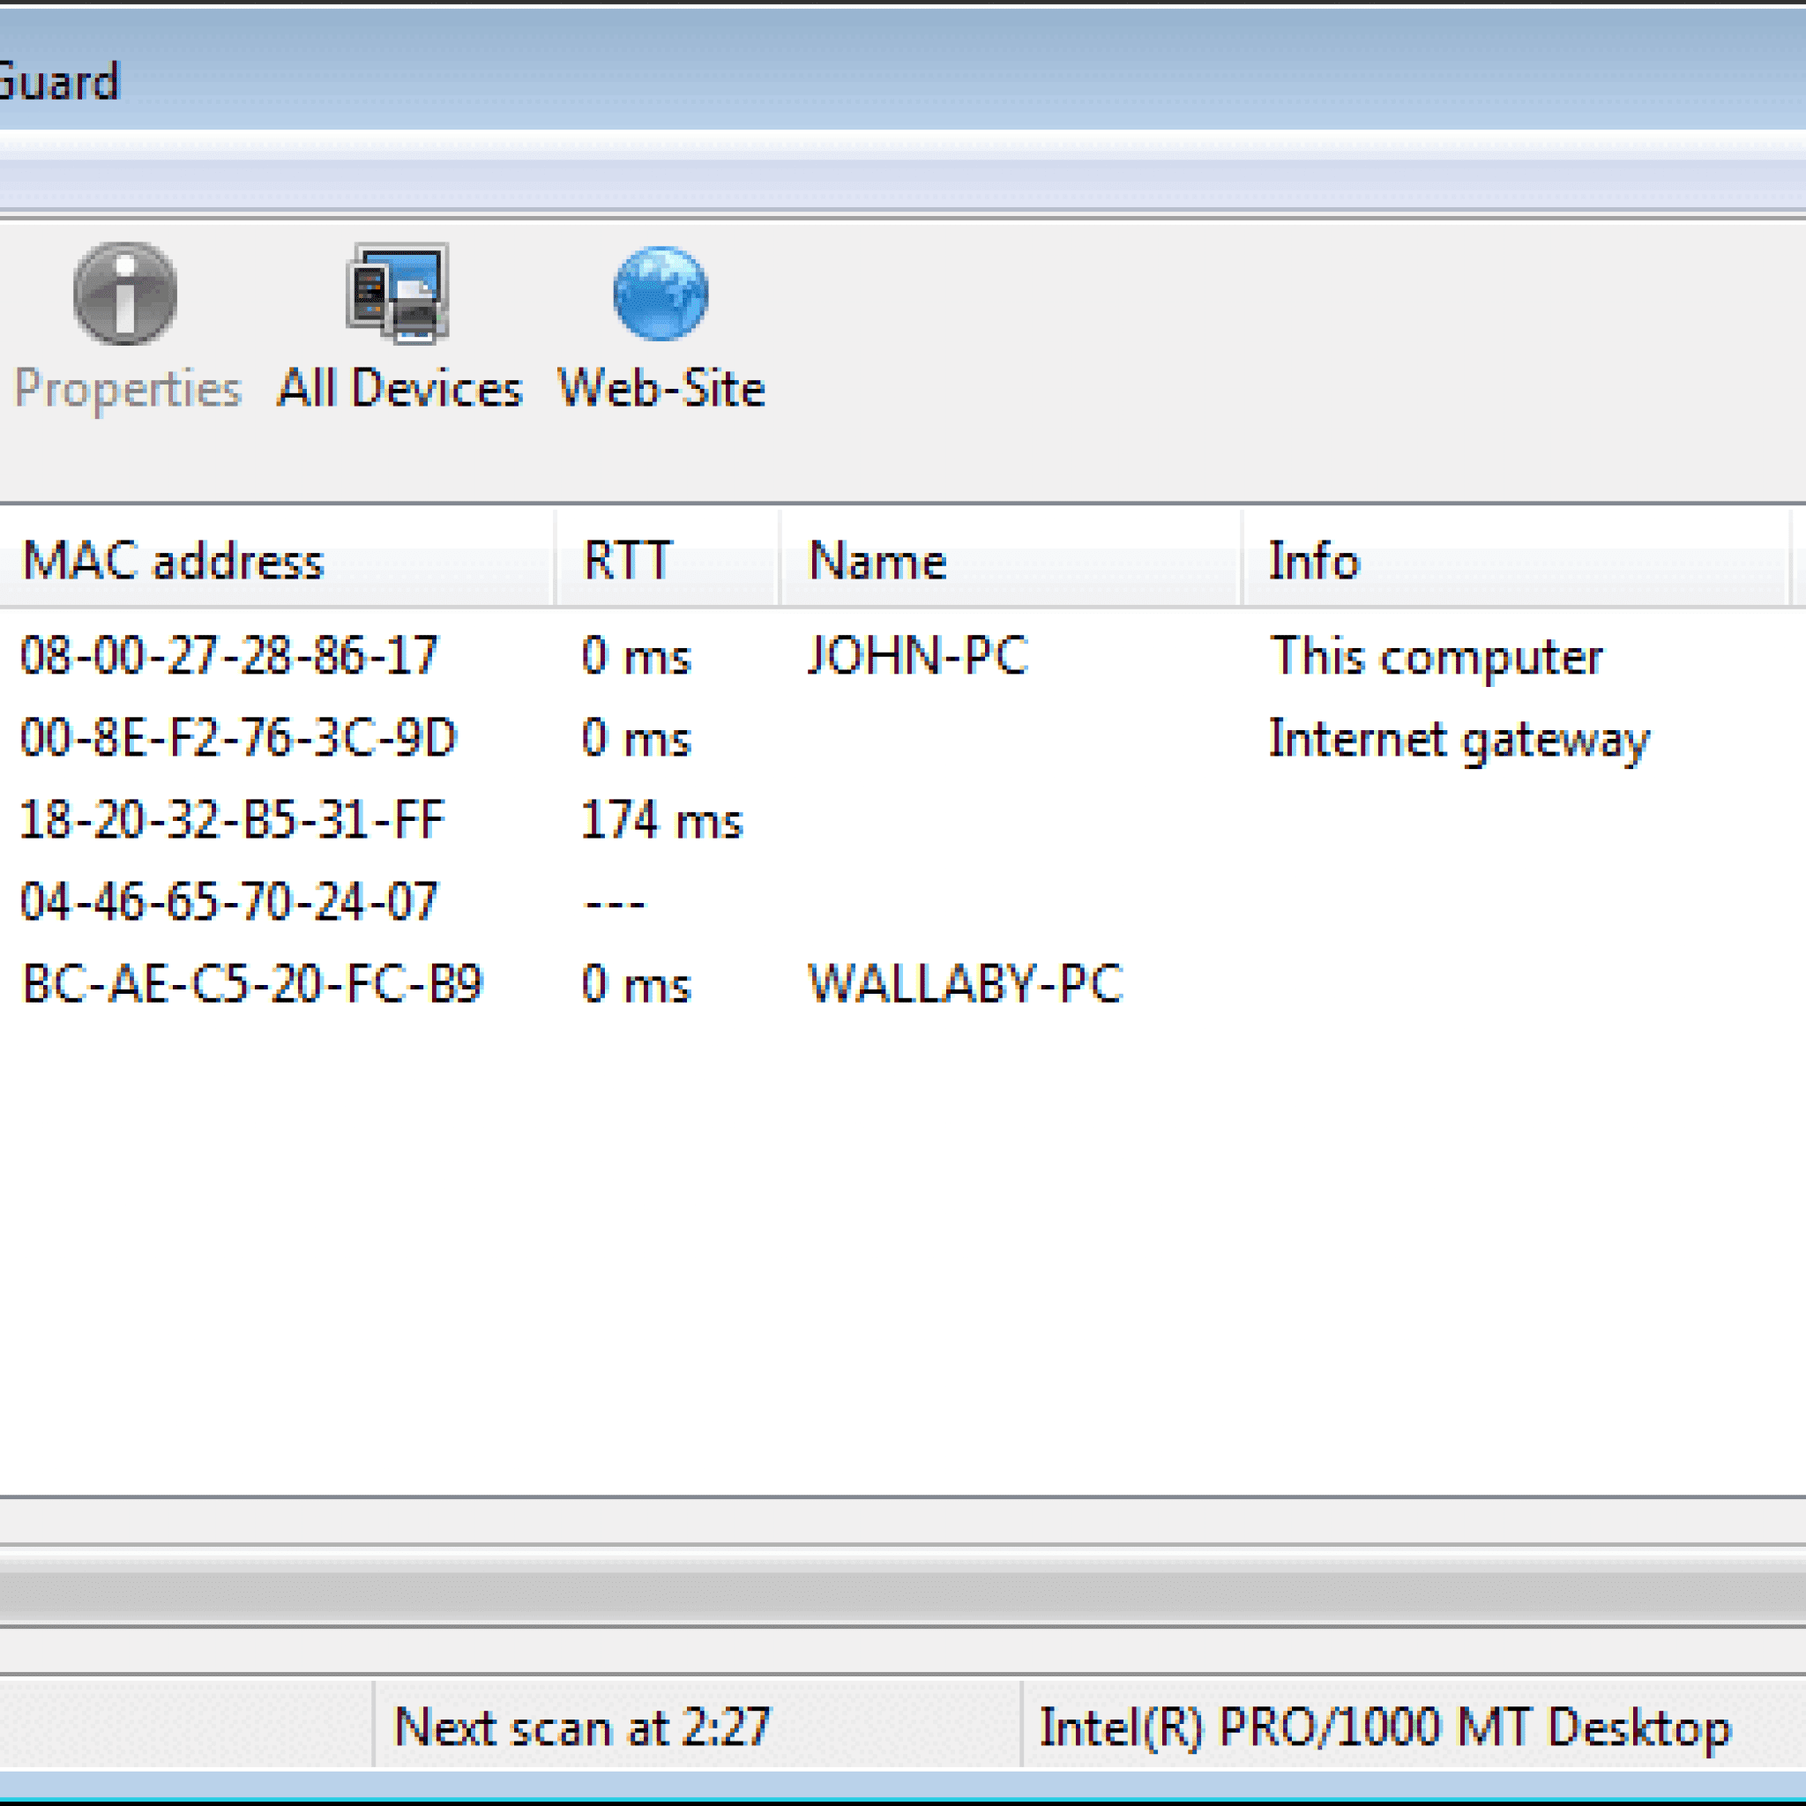1806x1806 pixels.
Task: Sort by RTT column header
Action: click(626, 561)
